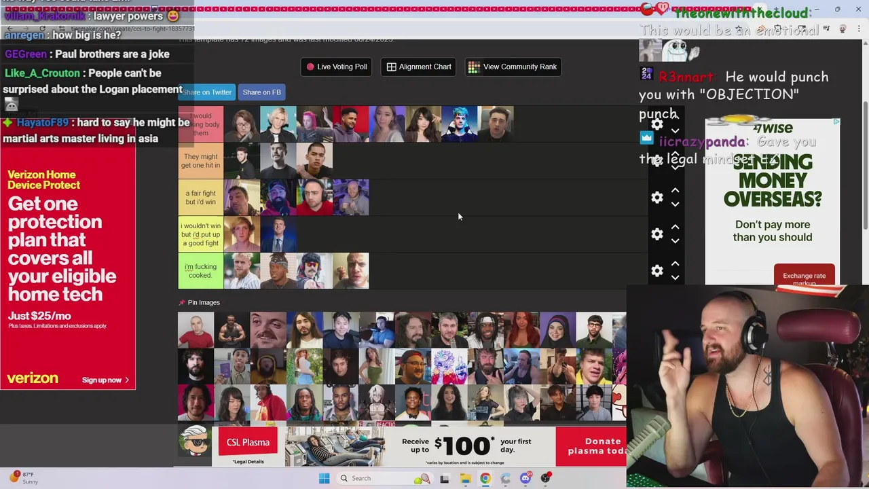Select the green 'i'm fucking cooked.' label
Image resolution: width=869 pixels, height=489 pixels.
(x=200, y=271)
